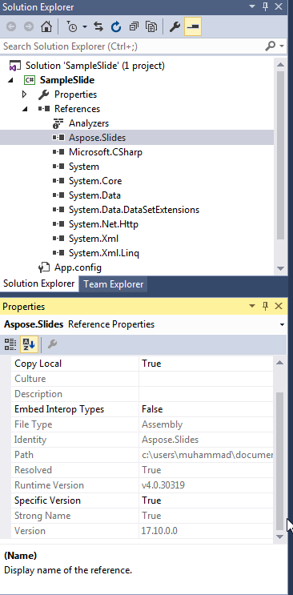Switch to the Team Explorer tab
The width and height of the screenshot is (293, 595).
[x=114, y=284]
